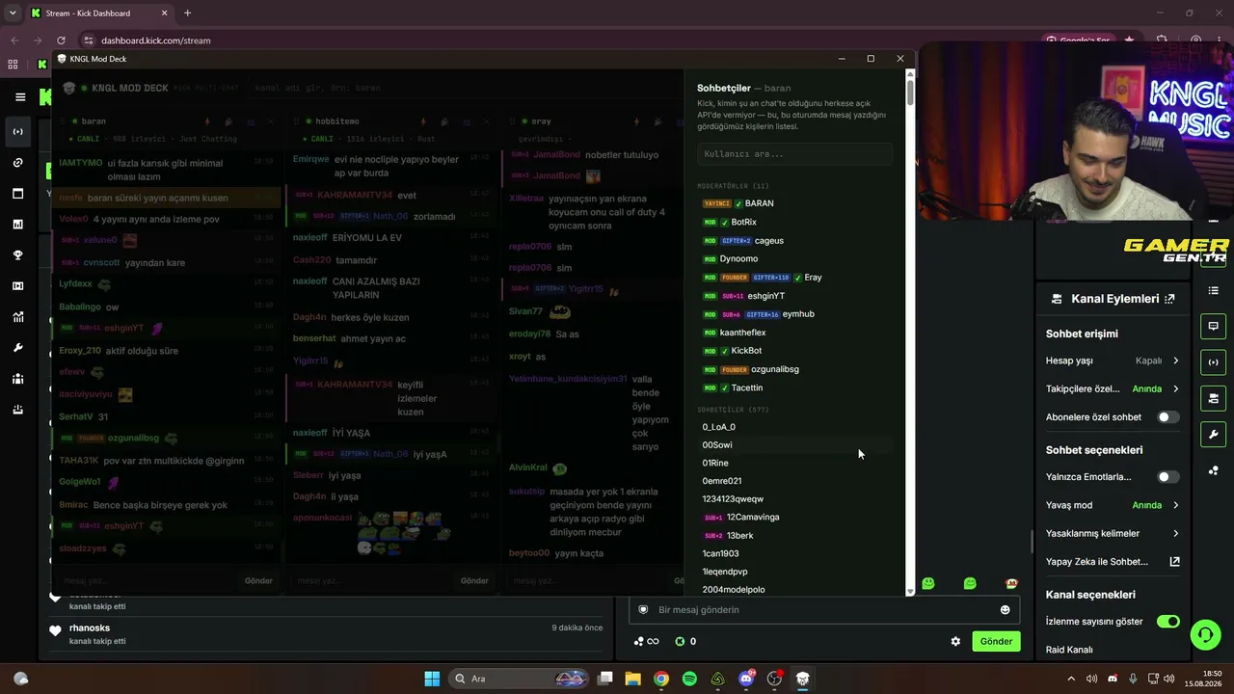Open File Explorer from the taskbar
Image resolution: width=1234 pixels, height=694 pixels.
coord(632,679)
